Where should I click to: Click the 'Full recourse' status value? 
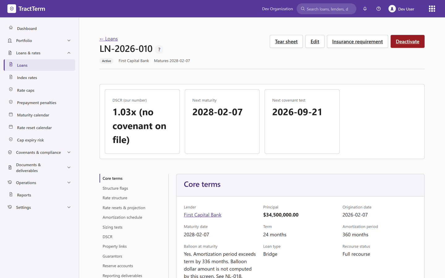(x=356, y=254)
